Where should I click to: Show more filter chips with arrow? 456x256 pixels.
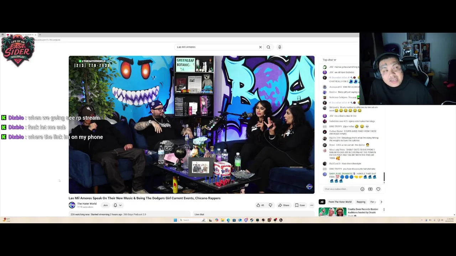381,202
